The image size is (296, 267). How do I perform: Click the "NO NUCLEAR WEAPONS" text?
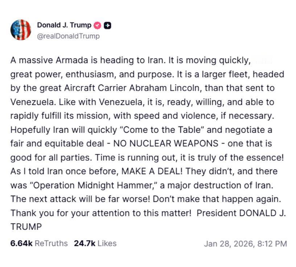pos(166,143)
